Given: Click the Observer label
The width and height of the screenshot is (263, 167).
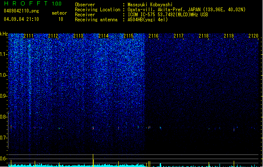Looking at the screenshot, I should 85,5.
